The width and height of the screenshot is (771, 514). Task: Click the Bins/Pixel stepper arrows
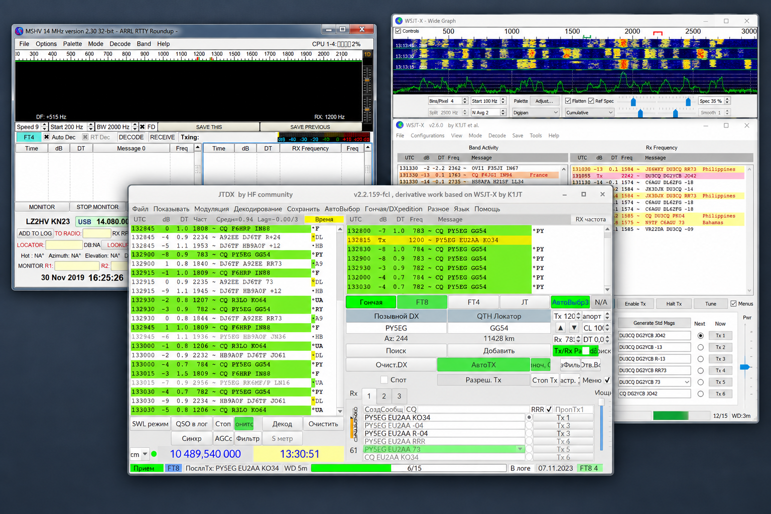click(465, 101)
